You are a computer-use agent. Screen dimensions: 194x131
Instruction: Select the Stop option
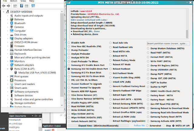[164, 126]
